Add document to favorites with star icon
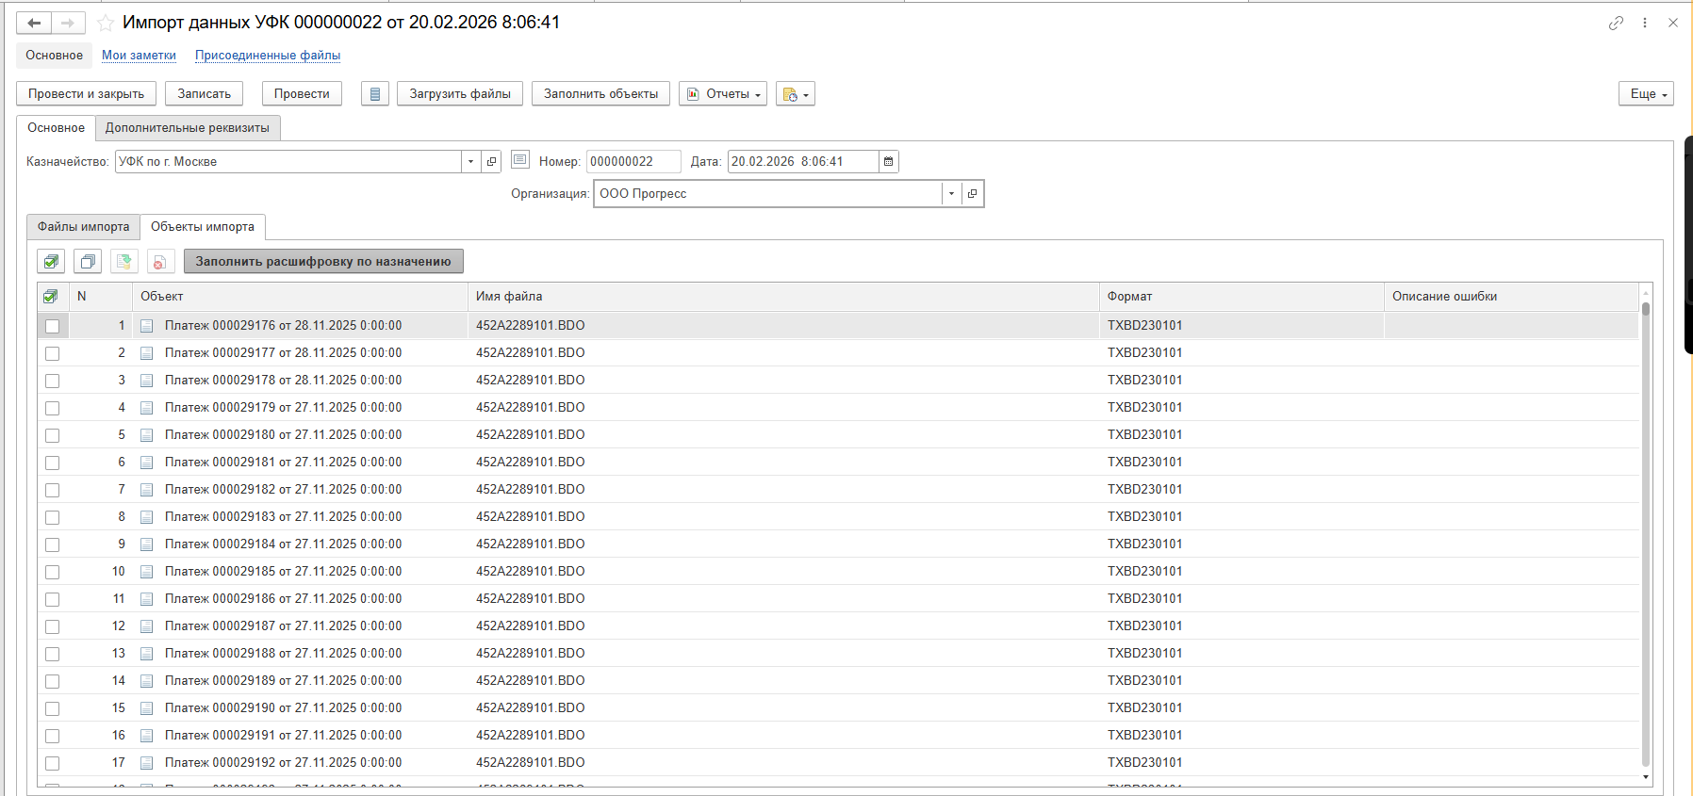1693x796 pixels. 106,23
